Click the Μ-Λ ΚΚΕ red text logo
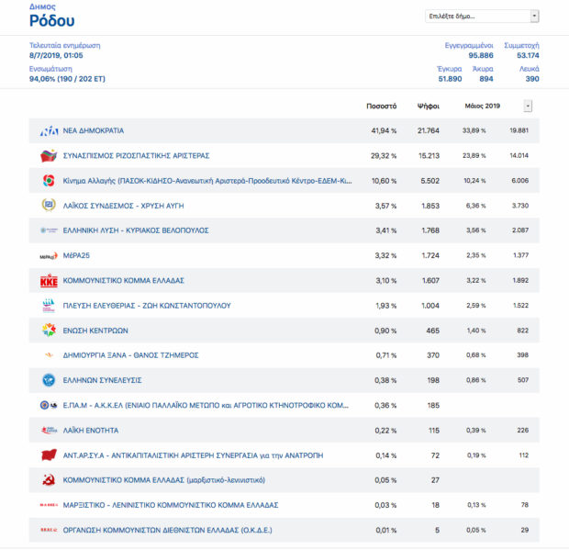This screenshot has height=550, width=569. (49, 505)
